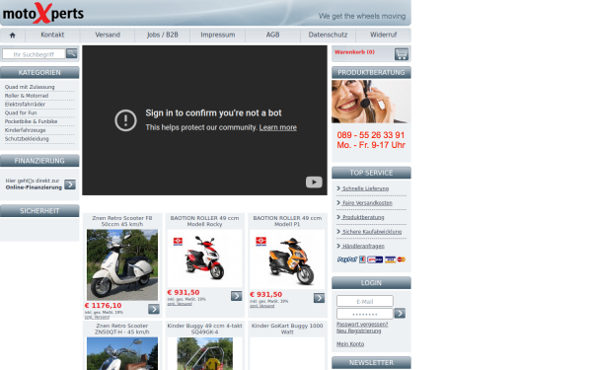Click Produktberatung headset woman photo
This screenshot has height=370, width=592.
371,102
